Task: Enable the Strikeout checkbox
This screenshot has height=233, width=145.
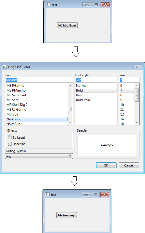Action: pos(10,137)
